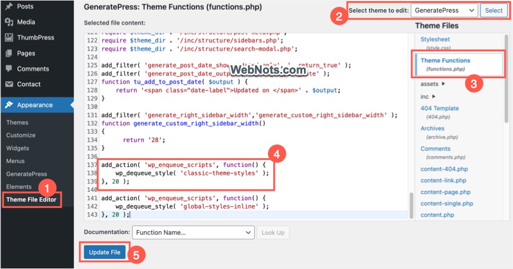Click the 'Updated on' span code line
Screen dimensions: 513x269
tap(228, 90)
